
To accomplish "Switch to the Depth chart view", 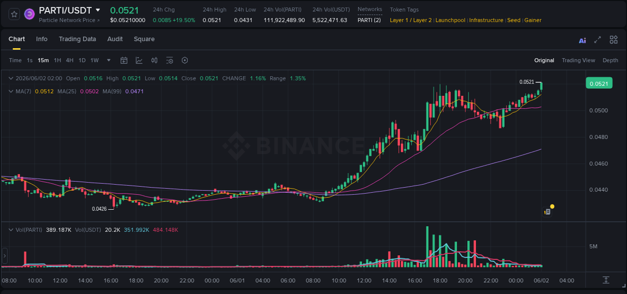I will click(x=610, y=60).
